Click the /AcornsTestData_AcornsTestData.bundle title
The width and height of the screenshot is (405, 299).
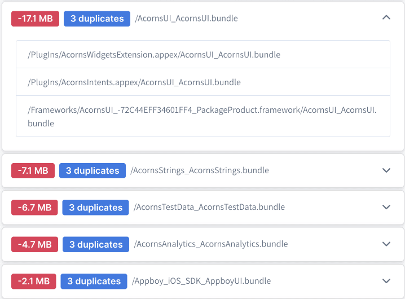(209, 207)
